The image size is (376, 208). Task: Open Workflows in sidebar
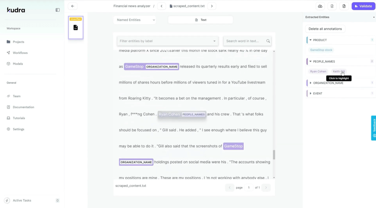click(20, 53)
